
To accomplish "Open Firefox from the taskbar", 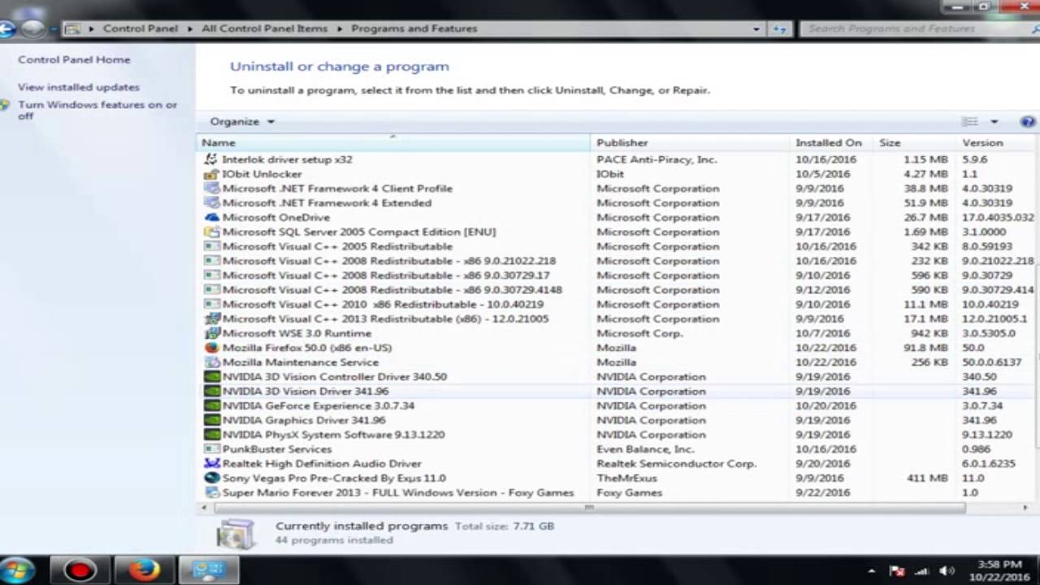I will (144, 570).
